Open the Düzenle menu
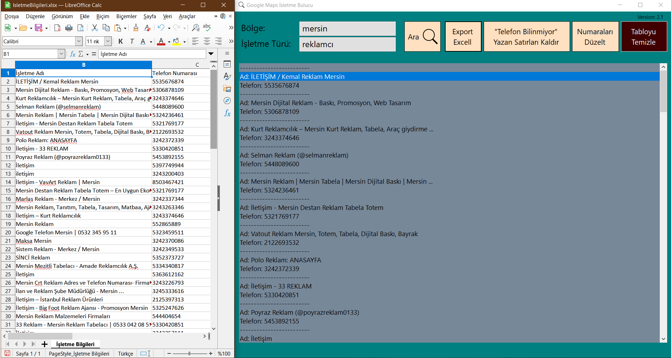 [x=35, y=16]
